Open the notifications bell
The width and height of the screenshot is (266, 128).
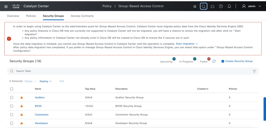click(229, 6)
